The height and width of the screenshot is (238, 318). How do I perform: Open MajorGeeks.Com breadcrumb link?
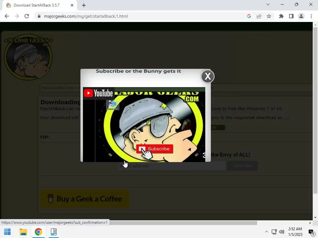click(57, 88)
